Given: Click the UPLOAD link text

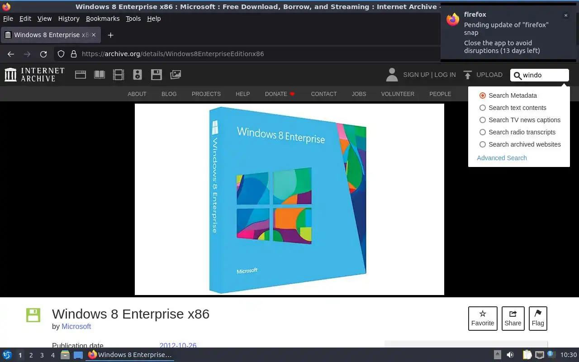Looking at the screenshot, I should 489,75.
